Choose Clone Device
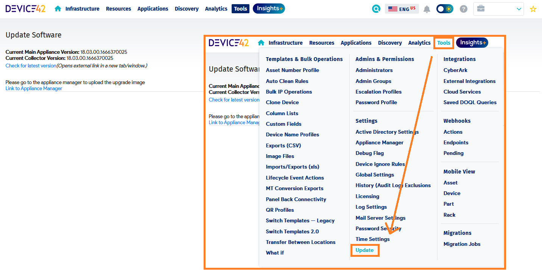Viewport: 542px width, 275px height. (282, 102)
